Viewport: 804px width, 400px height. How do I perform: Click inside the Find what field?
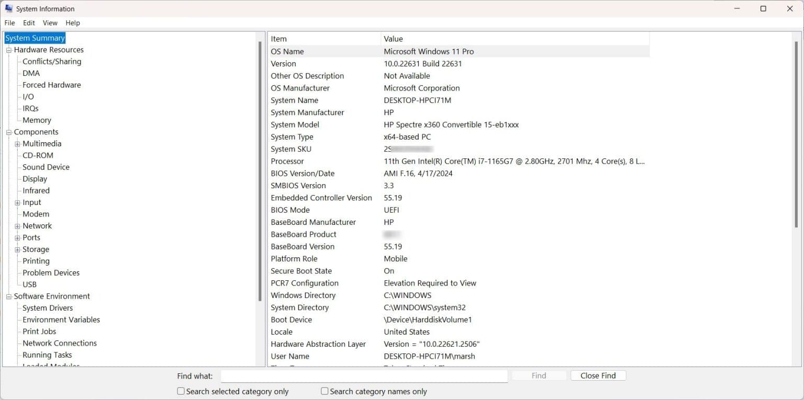[x=365, y=375]
